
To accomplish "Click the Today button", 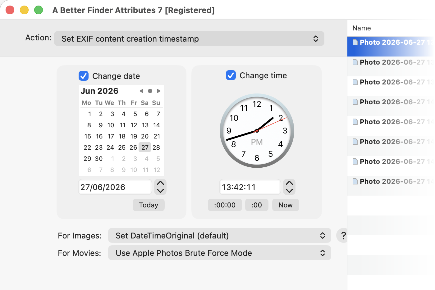I will [x=149, y=205].
